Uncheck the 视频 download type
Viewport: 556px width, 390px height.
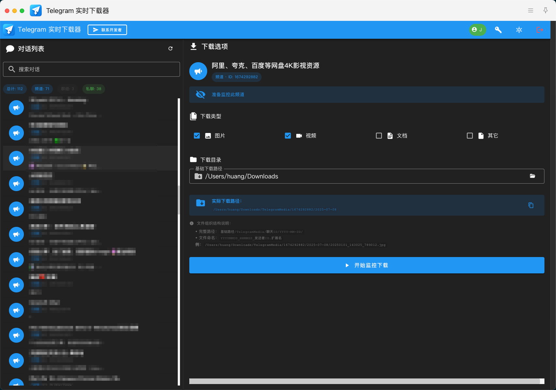tap(288, 136)
